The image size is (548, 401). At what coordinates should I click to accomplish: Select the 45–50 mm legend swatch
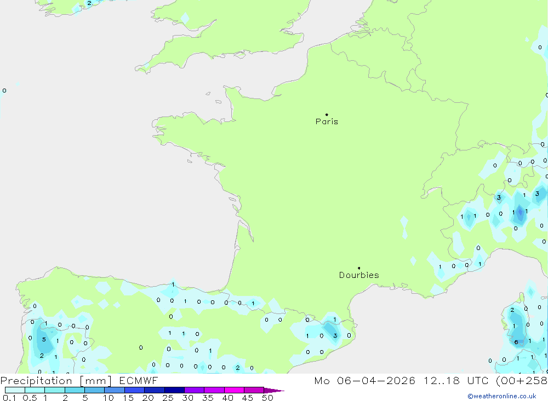pos(254,390)
